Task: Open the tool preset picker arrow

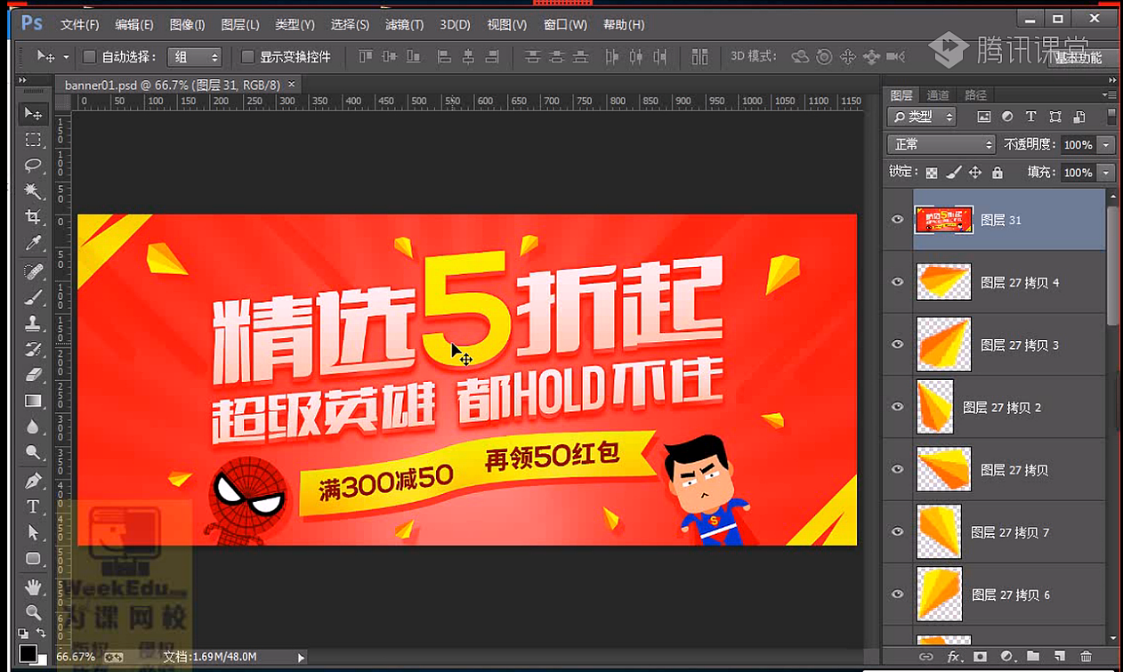Action: point(66,57)
